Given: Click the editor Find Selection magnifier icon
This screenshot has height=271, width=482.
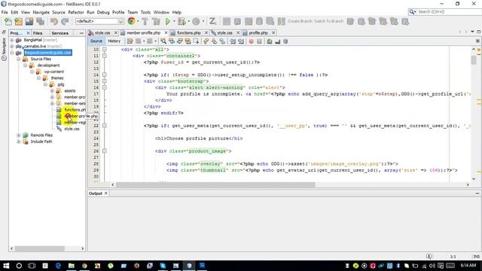Looking at the screenshot, I should [163, 41].
